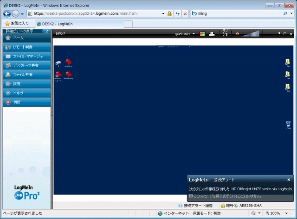Expand the address bar history dropdown
Viewport: 297px width, 219px height.
[x=163, y=13]
